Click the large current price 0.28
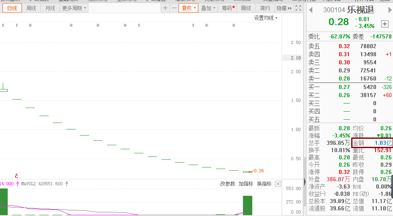393x216 pixels. 339,22
